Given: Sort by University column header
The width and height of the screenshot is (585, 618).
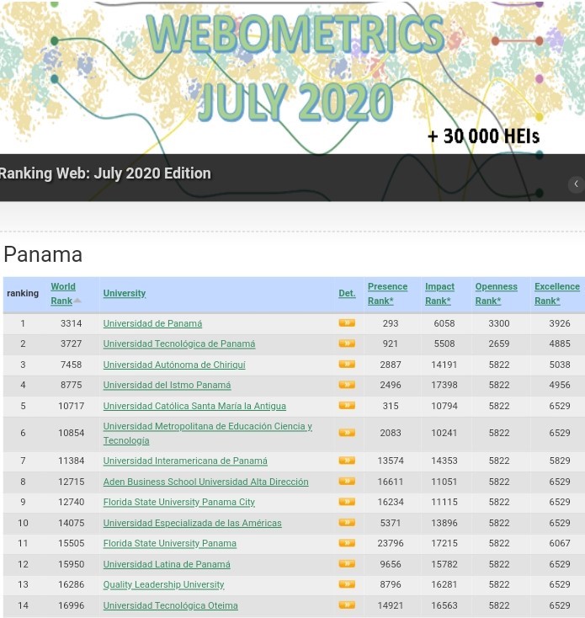Looking at the screenshot, I should click(x=125, y=293).
